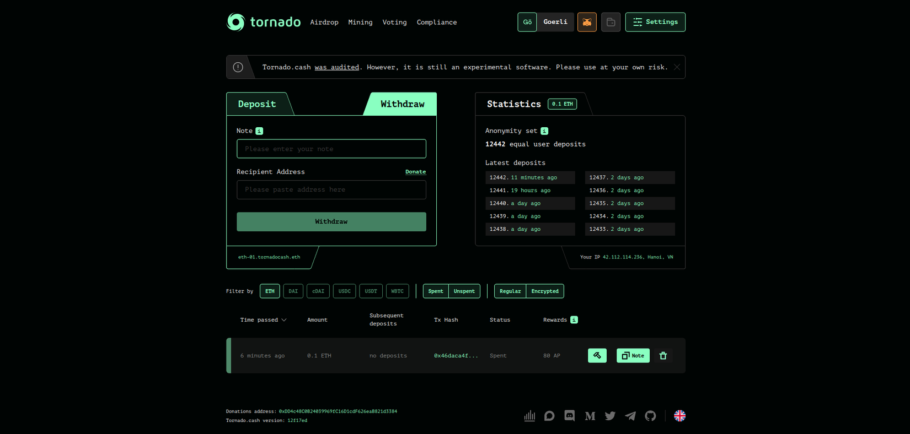Toggle the Spent filter

coord(436,291)
